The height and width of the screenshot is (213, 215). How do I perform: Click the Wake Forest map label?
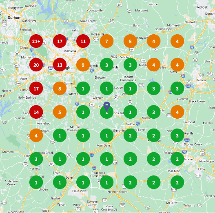[x=88, y=21]
